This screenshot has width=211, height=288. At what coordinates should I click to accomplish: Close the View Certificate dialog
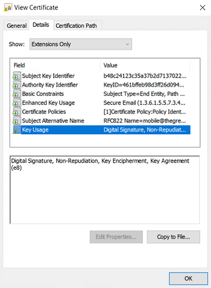203,7
